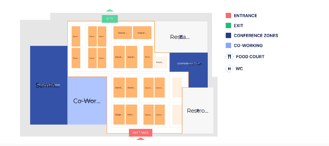Select the Food booth on the map
Viewport: 329px width, 146px height.
click(x=160, y=62)
